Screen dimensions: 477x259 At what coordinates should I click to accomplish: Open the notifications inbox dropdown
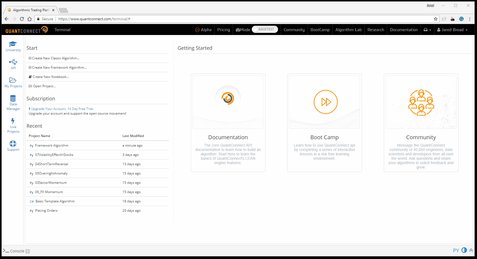click(428, 30)
